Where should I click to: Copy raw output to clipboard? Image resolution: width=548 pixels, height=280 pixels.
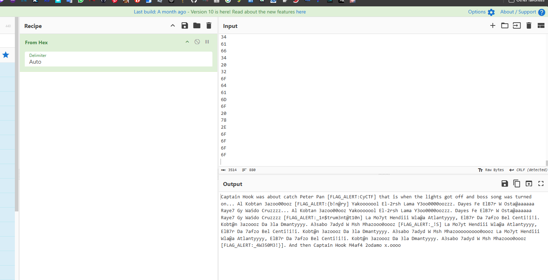click(x=517, y=183)
